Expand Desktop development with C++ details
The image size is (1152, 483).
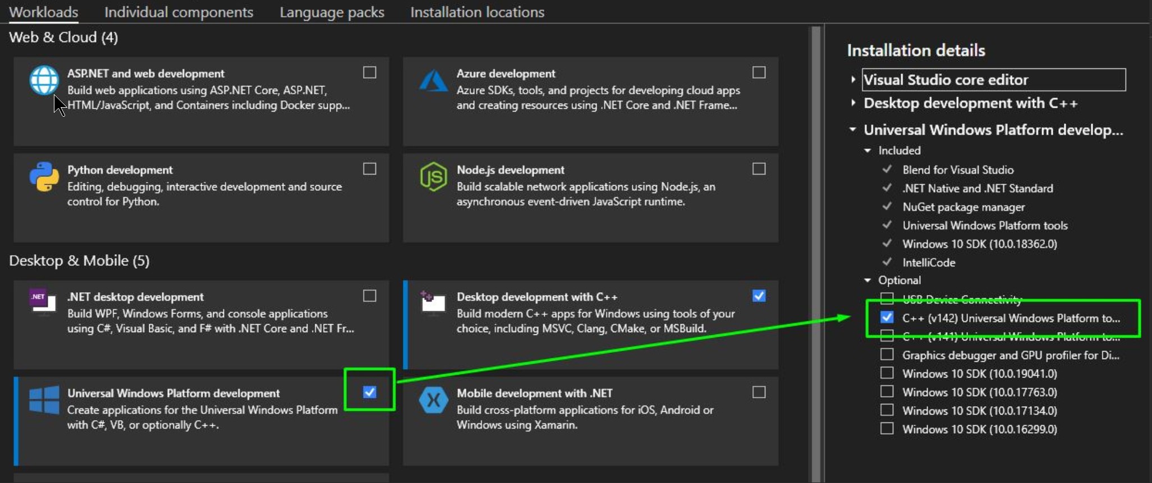[x=853, y=103]
